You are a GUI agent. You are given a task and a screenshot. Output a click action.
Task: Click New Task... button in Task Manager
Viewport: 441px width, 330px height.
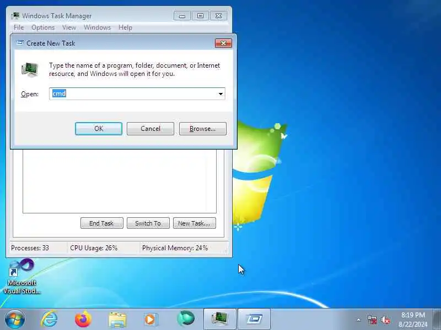click(195, 223)
